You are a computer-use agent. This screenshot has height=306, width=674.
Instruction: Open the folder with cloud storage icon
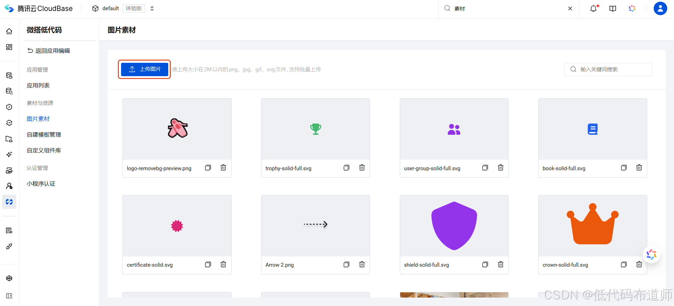(9, 139)
